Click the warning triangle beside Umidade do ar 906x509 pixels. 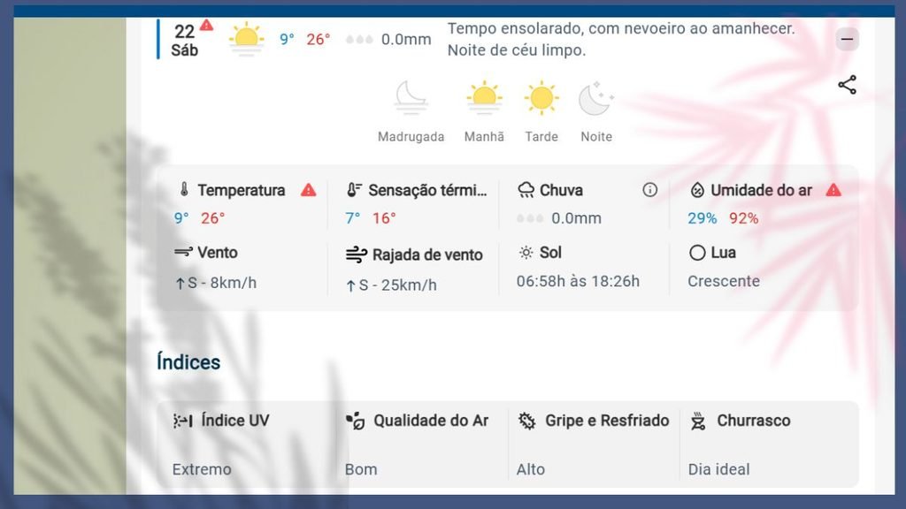click(833, 190)
